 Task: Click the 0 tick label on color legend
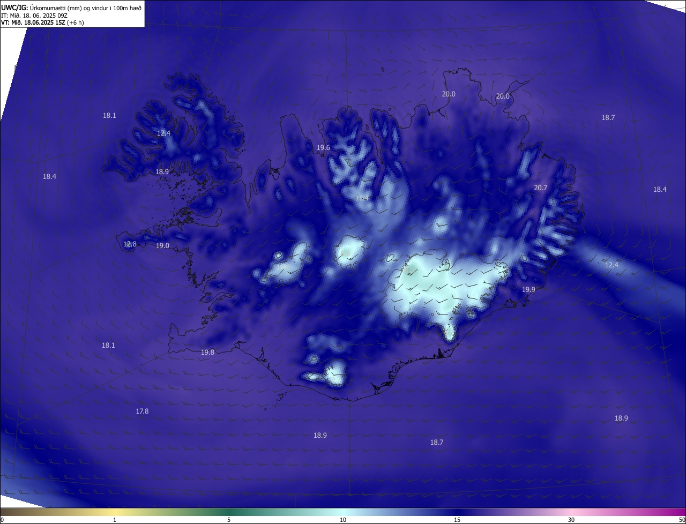(2, 520)
